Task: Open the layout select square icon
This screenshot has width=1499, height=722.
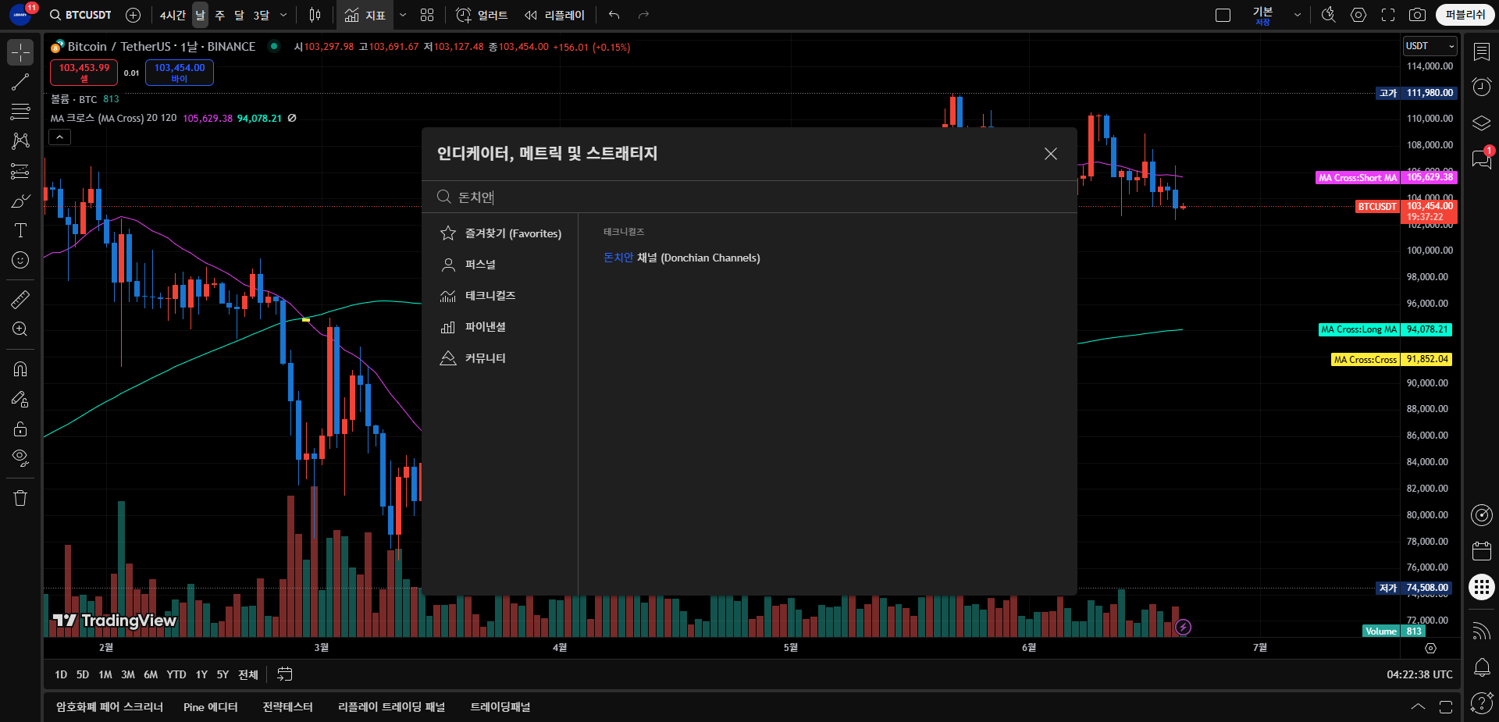Action: coord(1223,15)
